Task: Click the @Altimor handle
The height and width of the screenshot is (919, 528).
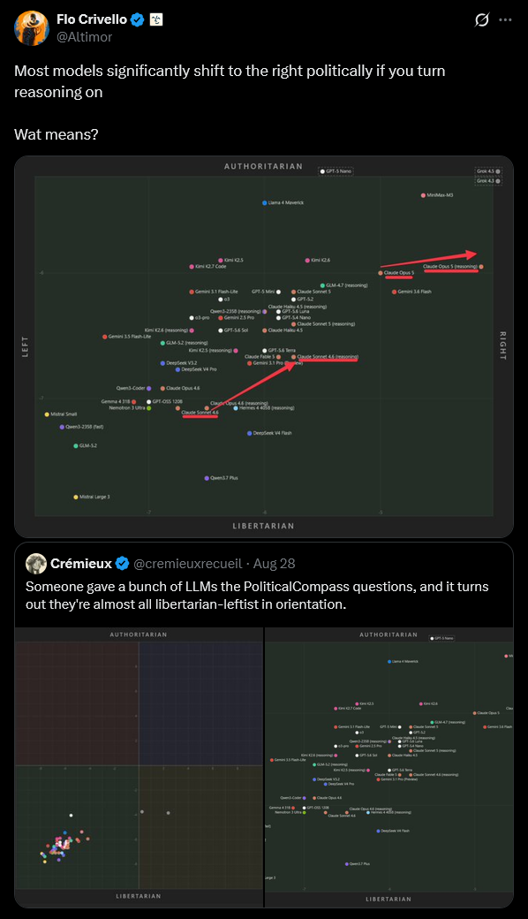Action: point(84,37)
